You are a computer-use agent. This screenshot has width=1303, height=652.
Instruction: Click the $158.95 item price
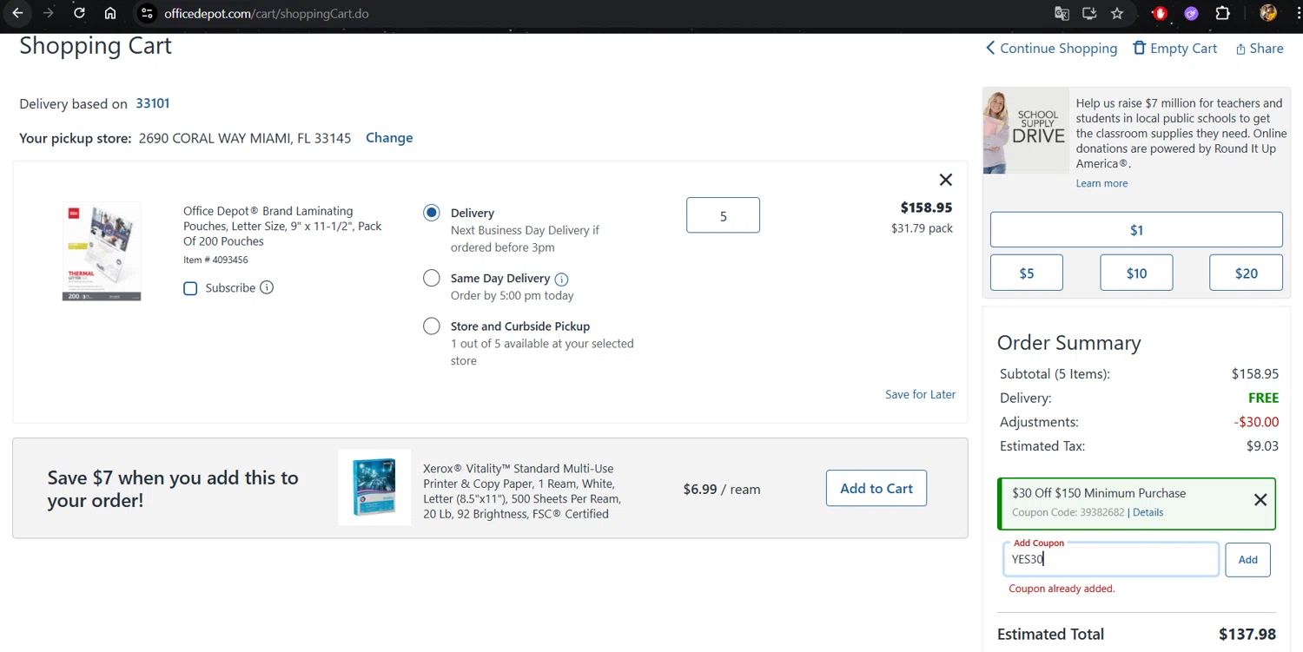(926, 207)
